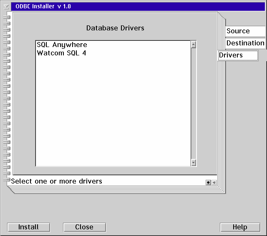The height and width of the screenshot is (236, 267).
Task: Click the notebook next page arrow
Action: 214,182
